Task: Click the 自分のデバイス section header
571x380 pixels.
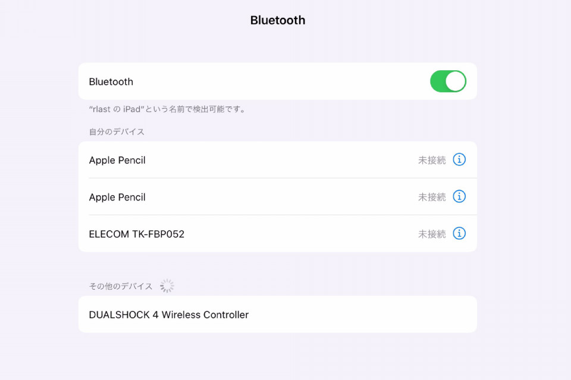Action: pos(117,131)
